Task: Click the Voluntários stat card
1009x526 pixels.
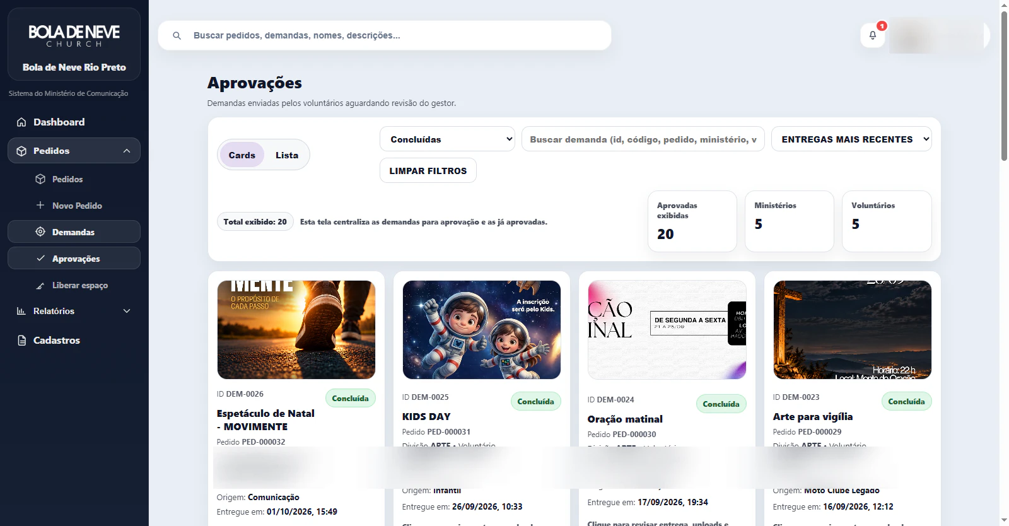Action: point(887,221)
